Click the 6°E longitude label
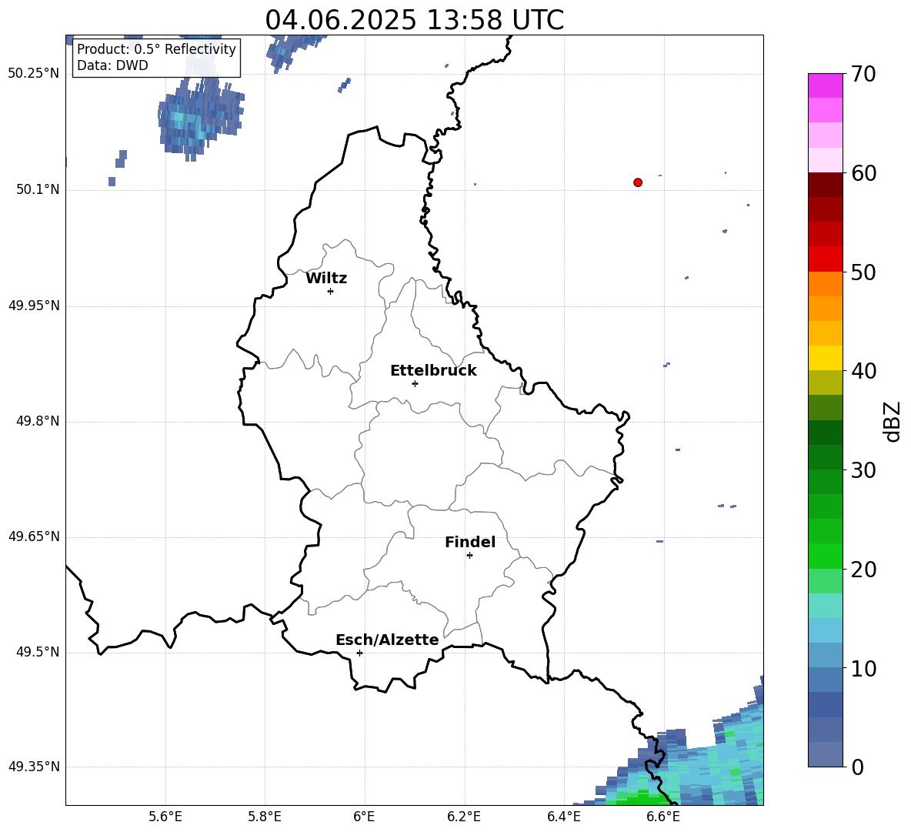 (364, 817)
